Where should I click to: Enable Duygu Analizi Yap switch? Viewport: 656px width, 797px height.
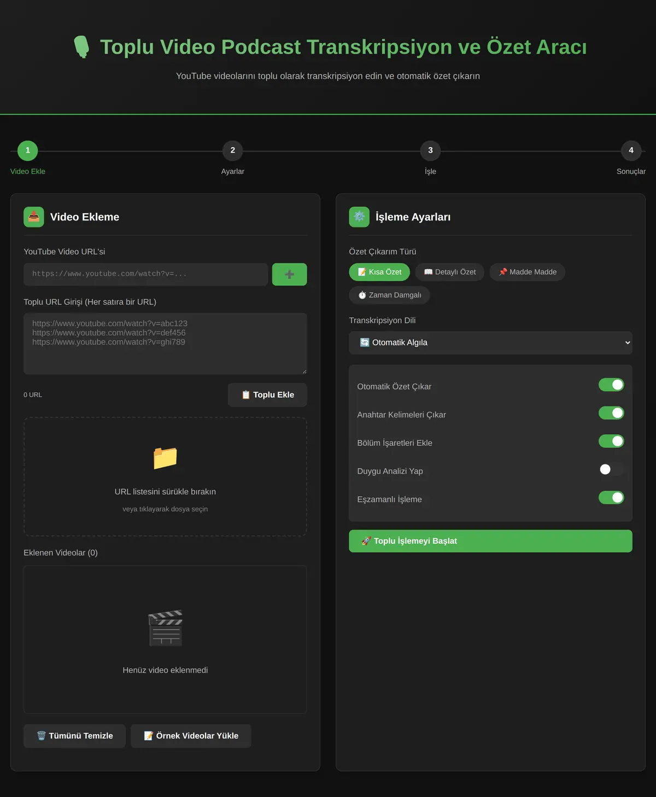click(x=611, y=469)
